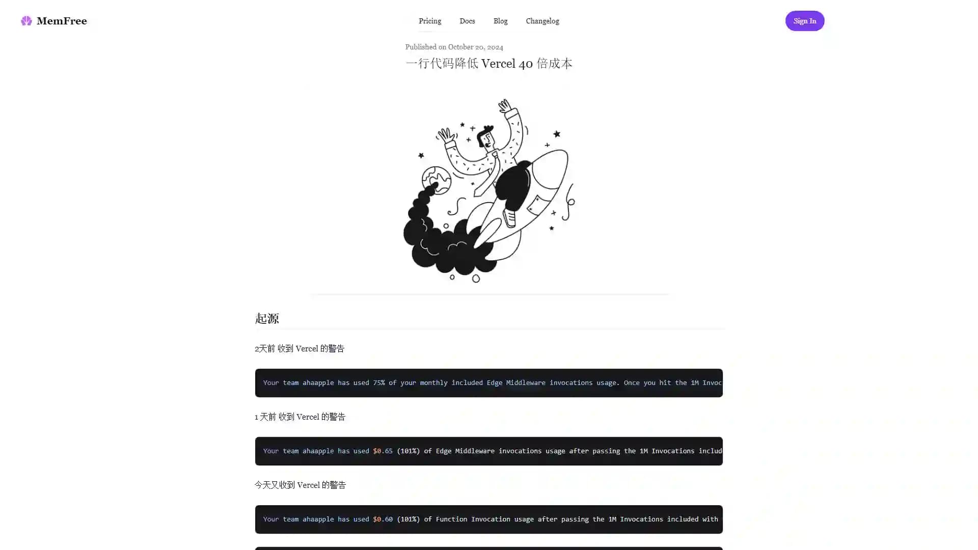
Task: Click the rocket launch illustration
Action: point(489,190)
